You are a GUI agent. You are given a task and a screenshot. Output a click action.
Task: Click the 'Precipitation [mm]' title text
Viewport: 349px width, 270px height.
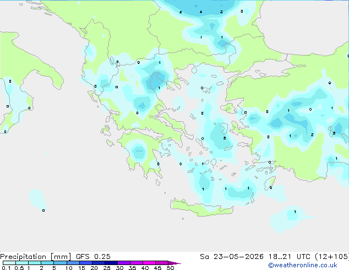pos(36,257)
